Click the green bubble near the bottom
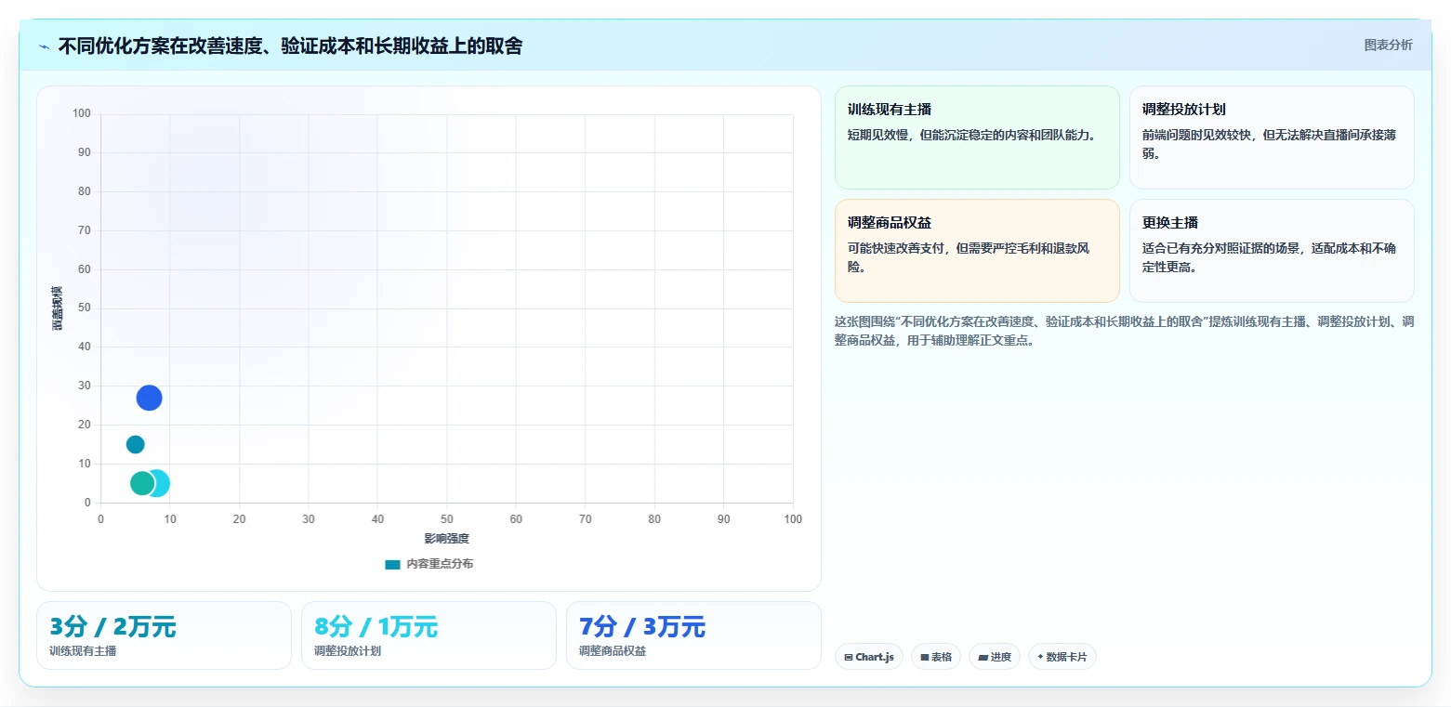This screenshot has height=707, width=1451. click(x=141, y=483)
